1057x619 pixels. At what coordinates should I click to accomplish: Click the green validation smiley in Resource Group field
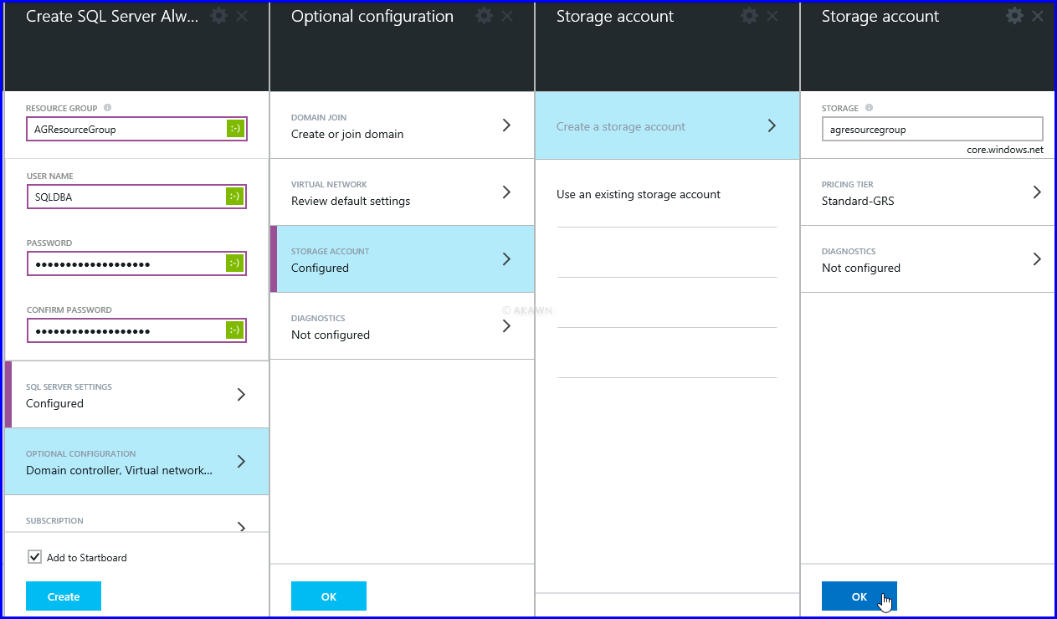pyautogui.click(x=235, y=129)
